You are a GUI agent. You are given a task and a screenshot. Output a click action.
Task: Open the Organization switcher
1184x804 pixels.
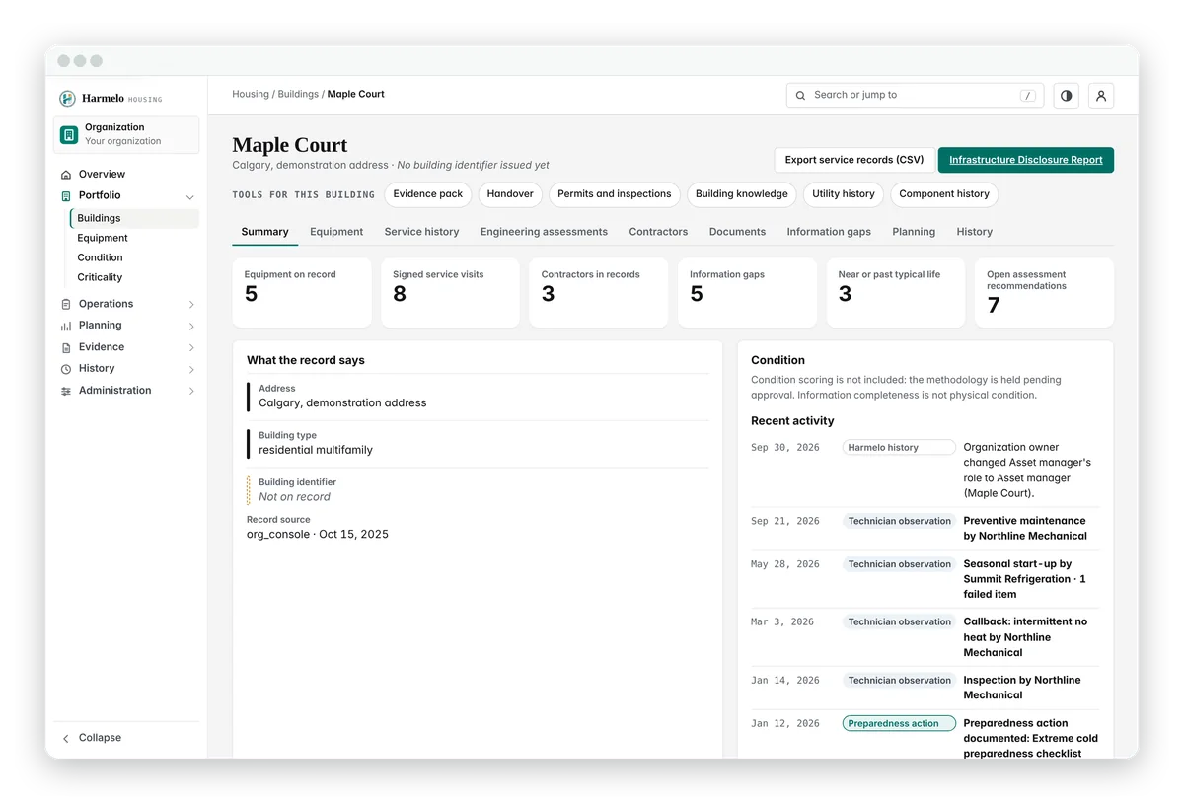pyautogui.click(x=126, y=134)
